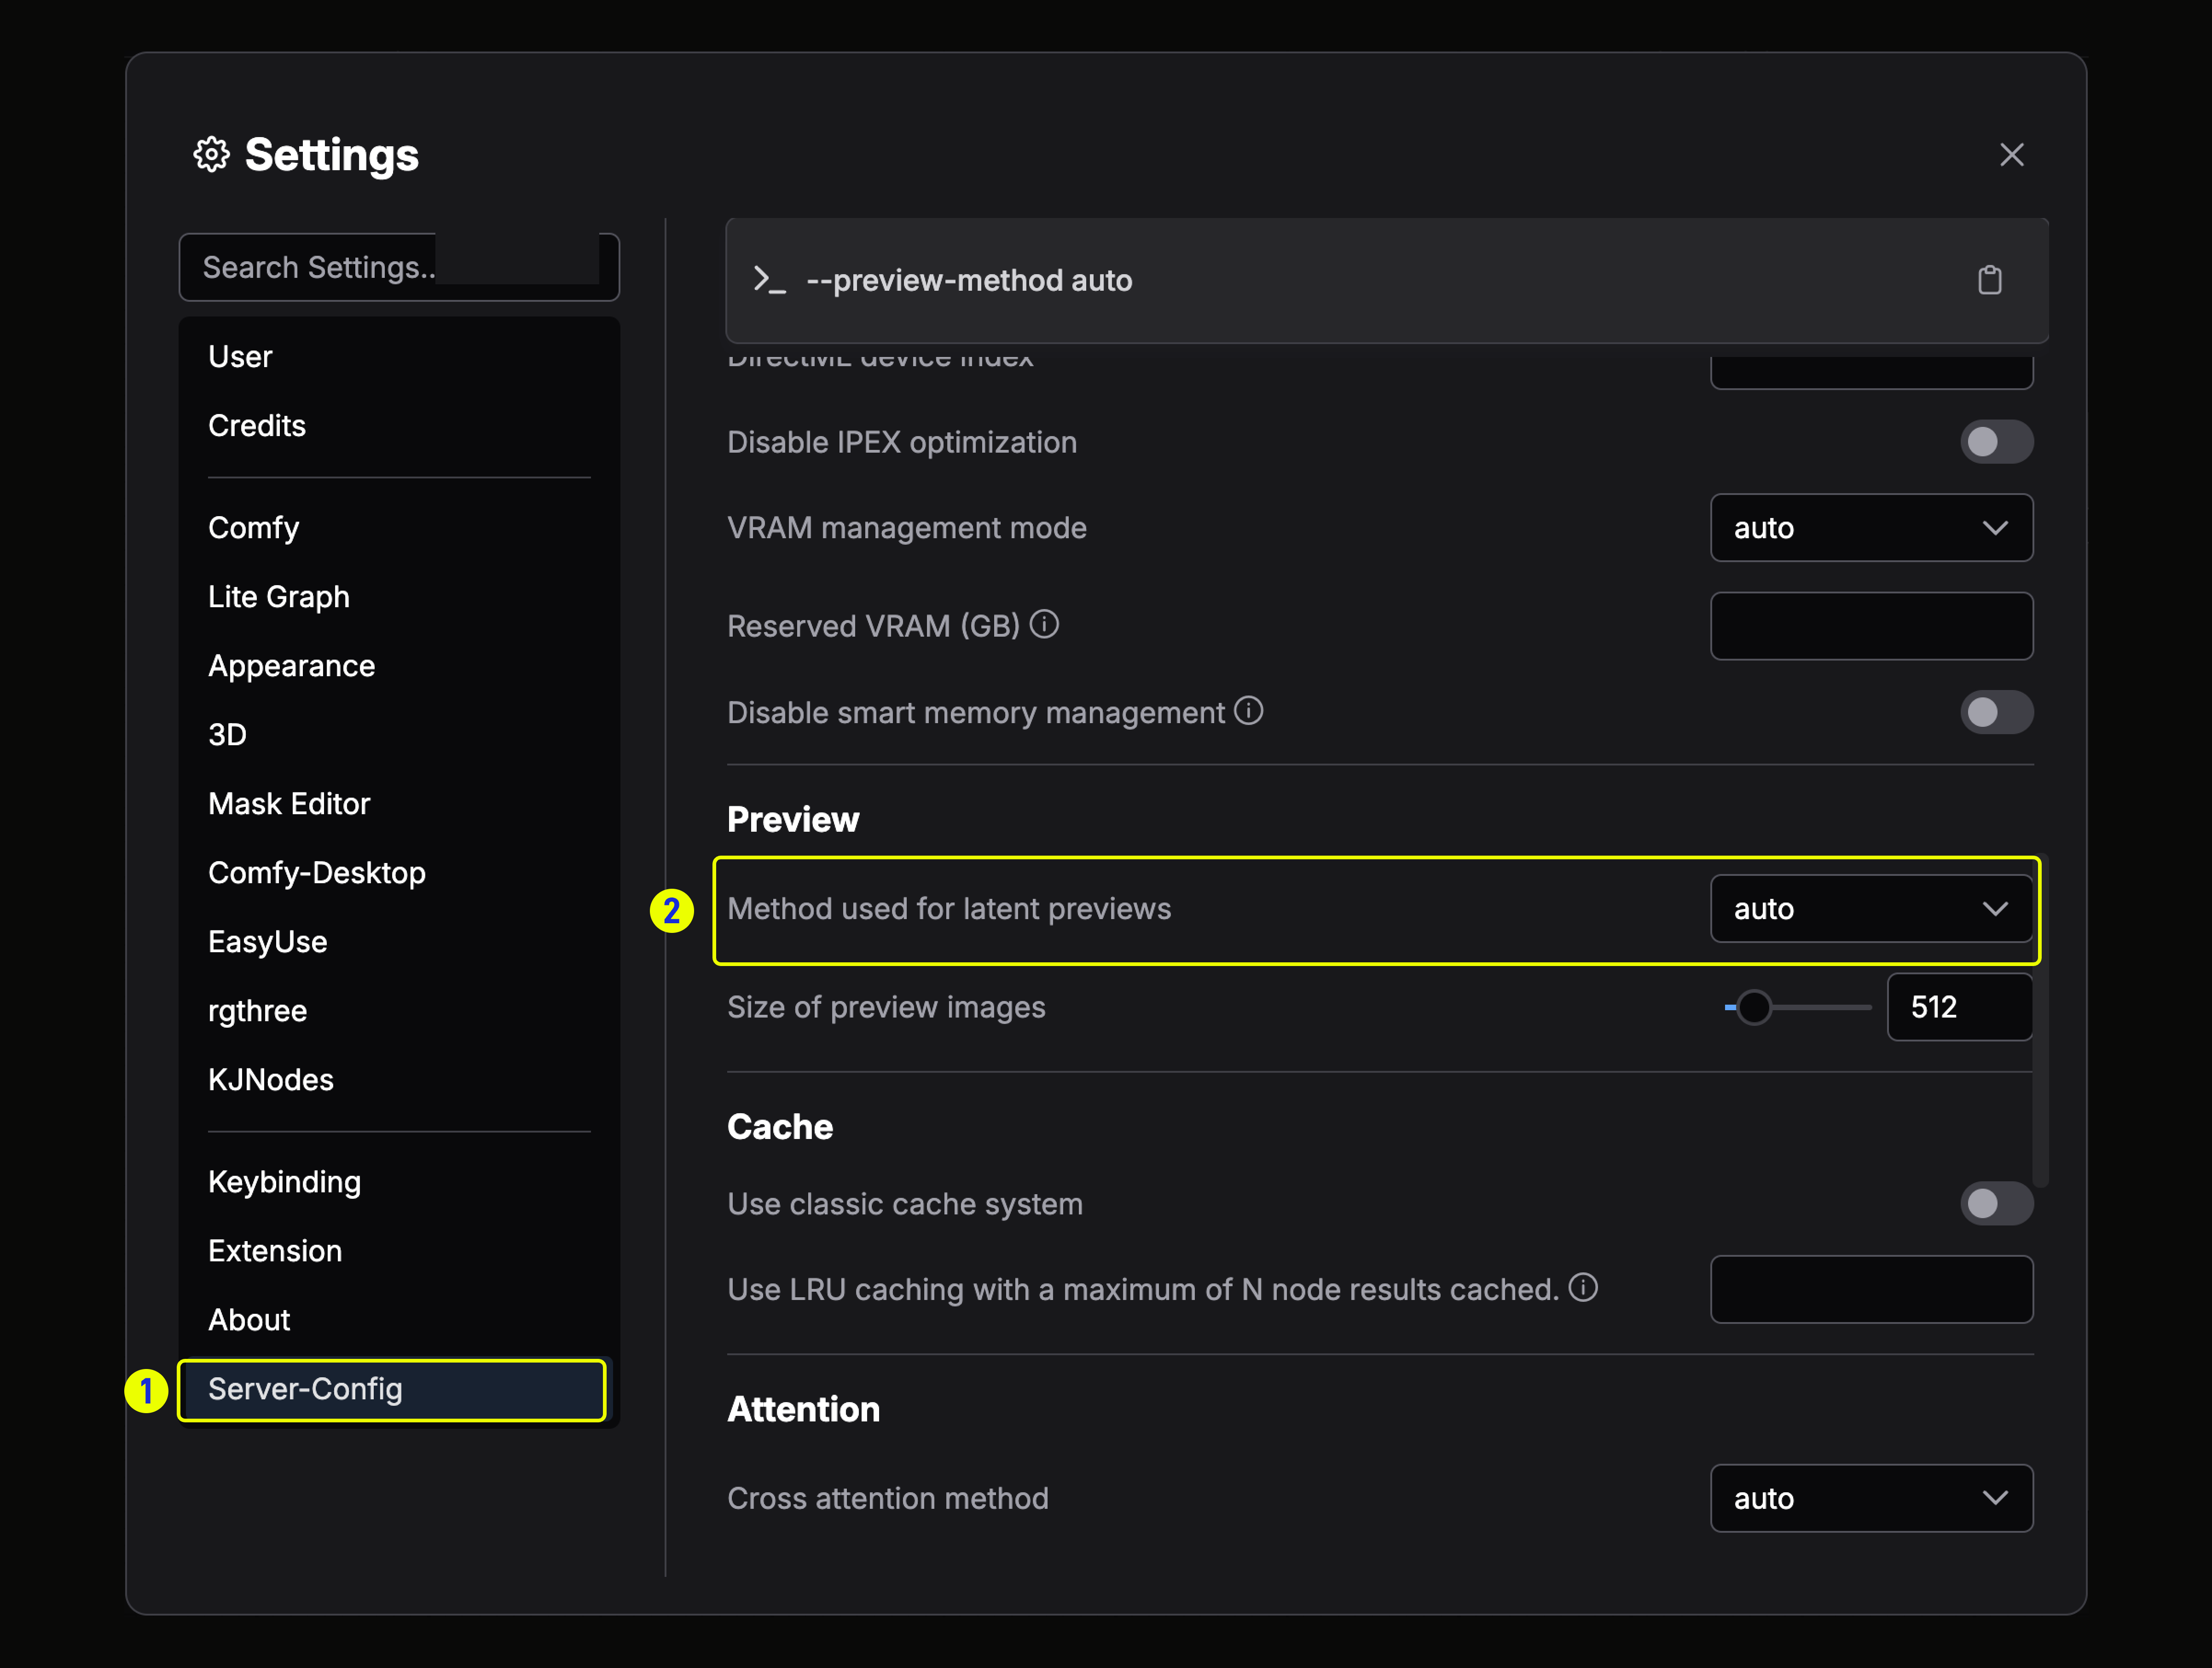The height and width of the screenshot is (1668, 2212).
Task: Open Cross attention method dropdown
Action: (1870, 1498)
